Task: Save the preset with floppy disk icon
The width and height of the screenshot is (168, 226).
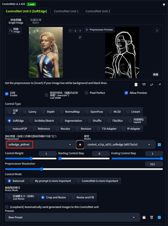Action: pyautogui.click(x=144, y=217)
